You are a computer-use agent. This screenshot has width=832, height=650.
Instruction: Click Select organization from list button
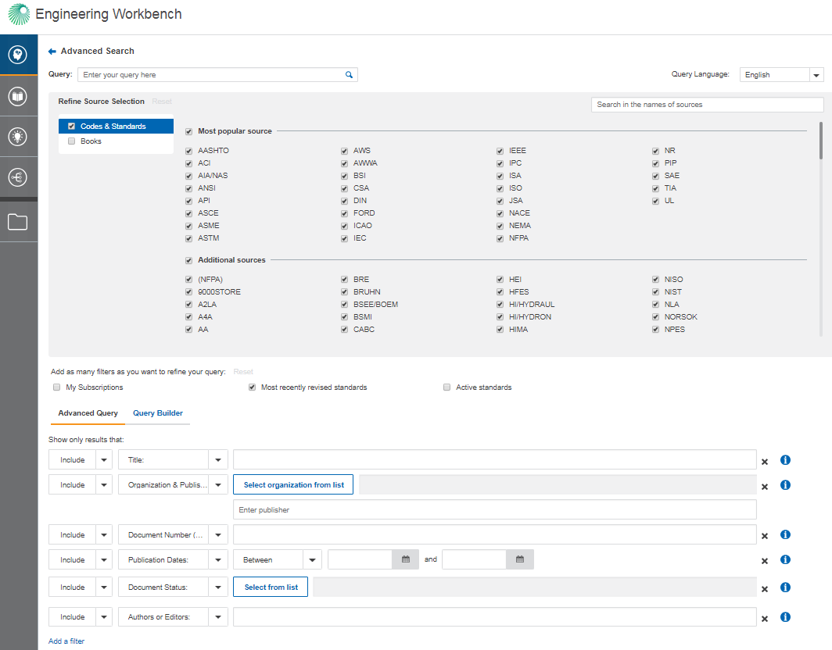click(293, 484)
